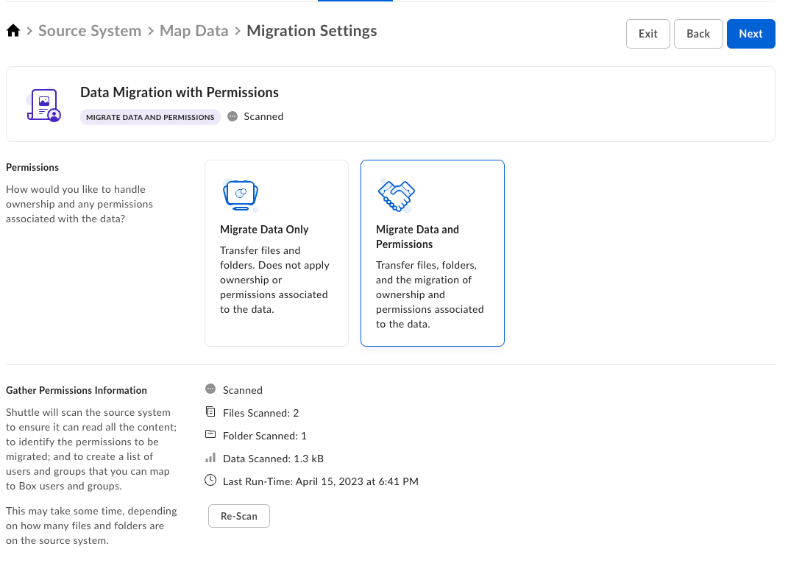Click the 'Permissions' section heading
Screen dimensions: 788x580
32,167
